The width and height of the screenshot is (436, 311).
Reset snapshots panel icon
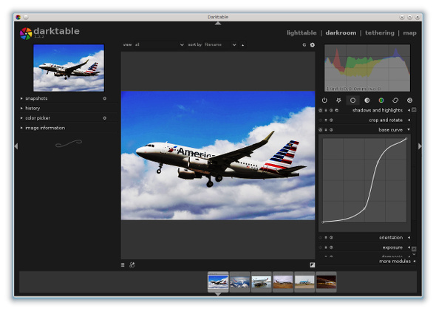point(104,98)
